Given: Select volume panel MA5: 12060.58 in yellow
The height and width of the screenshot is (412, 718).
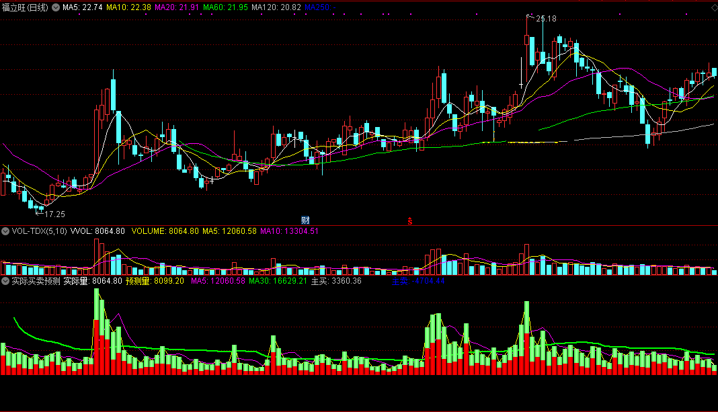Looking at the screenshot, I should click(x=229, y=231).
